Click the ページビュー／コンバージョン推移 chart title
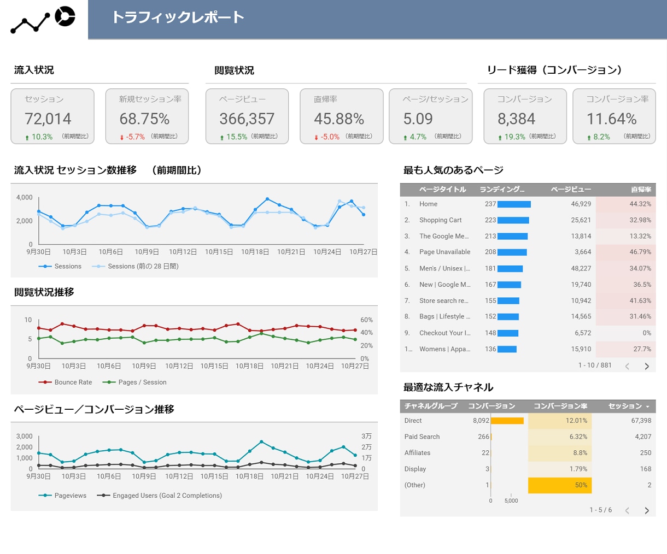The width and height of the screenshot is (667, 554). [94, 409]
